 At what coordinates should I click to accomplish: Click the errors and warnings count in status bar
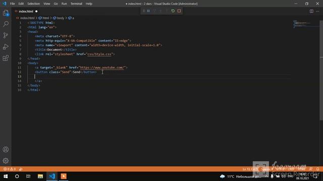10,169
